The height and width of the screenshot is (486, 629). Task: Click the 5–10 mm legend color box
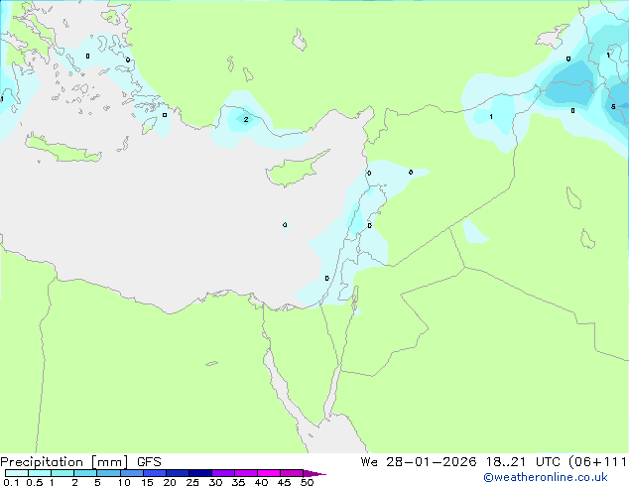(108, 473)
